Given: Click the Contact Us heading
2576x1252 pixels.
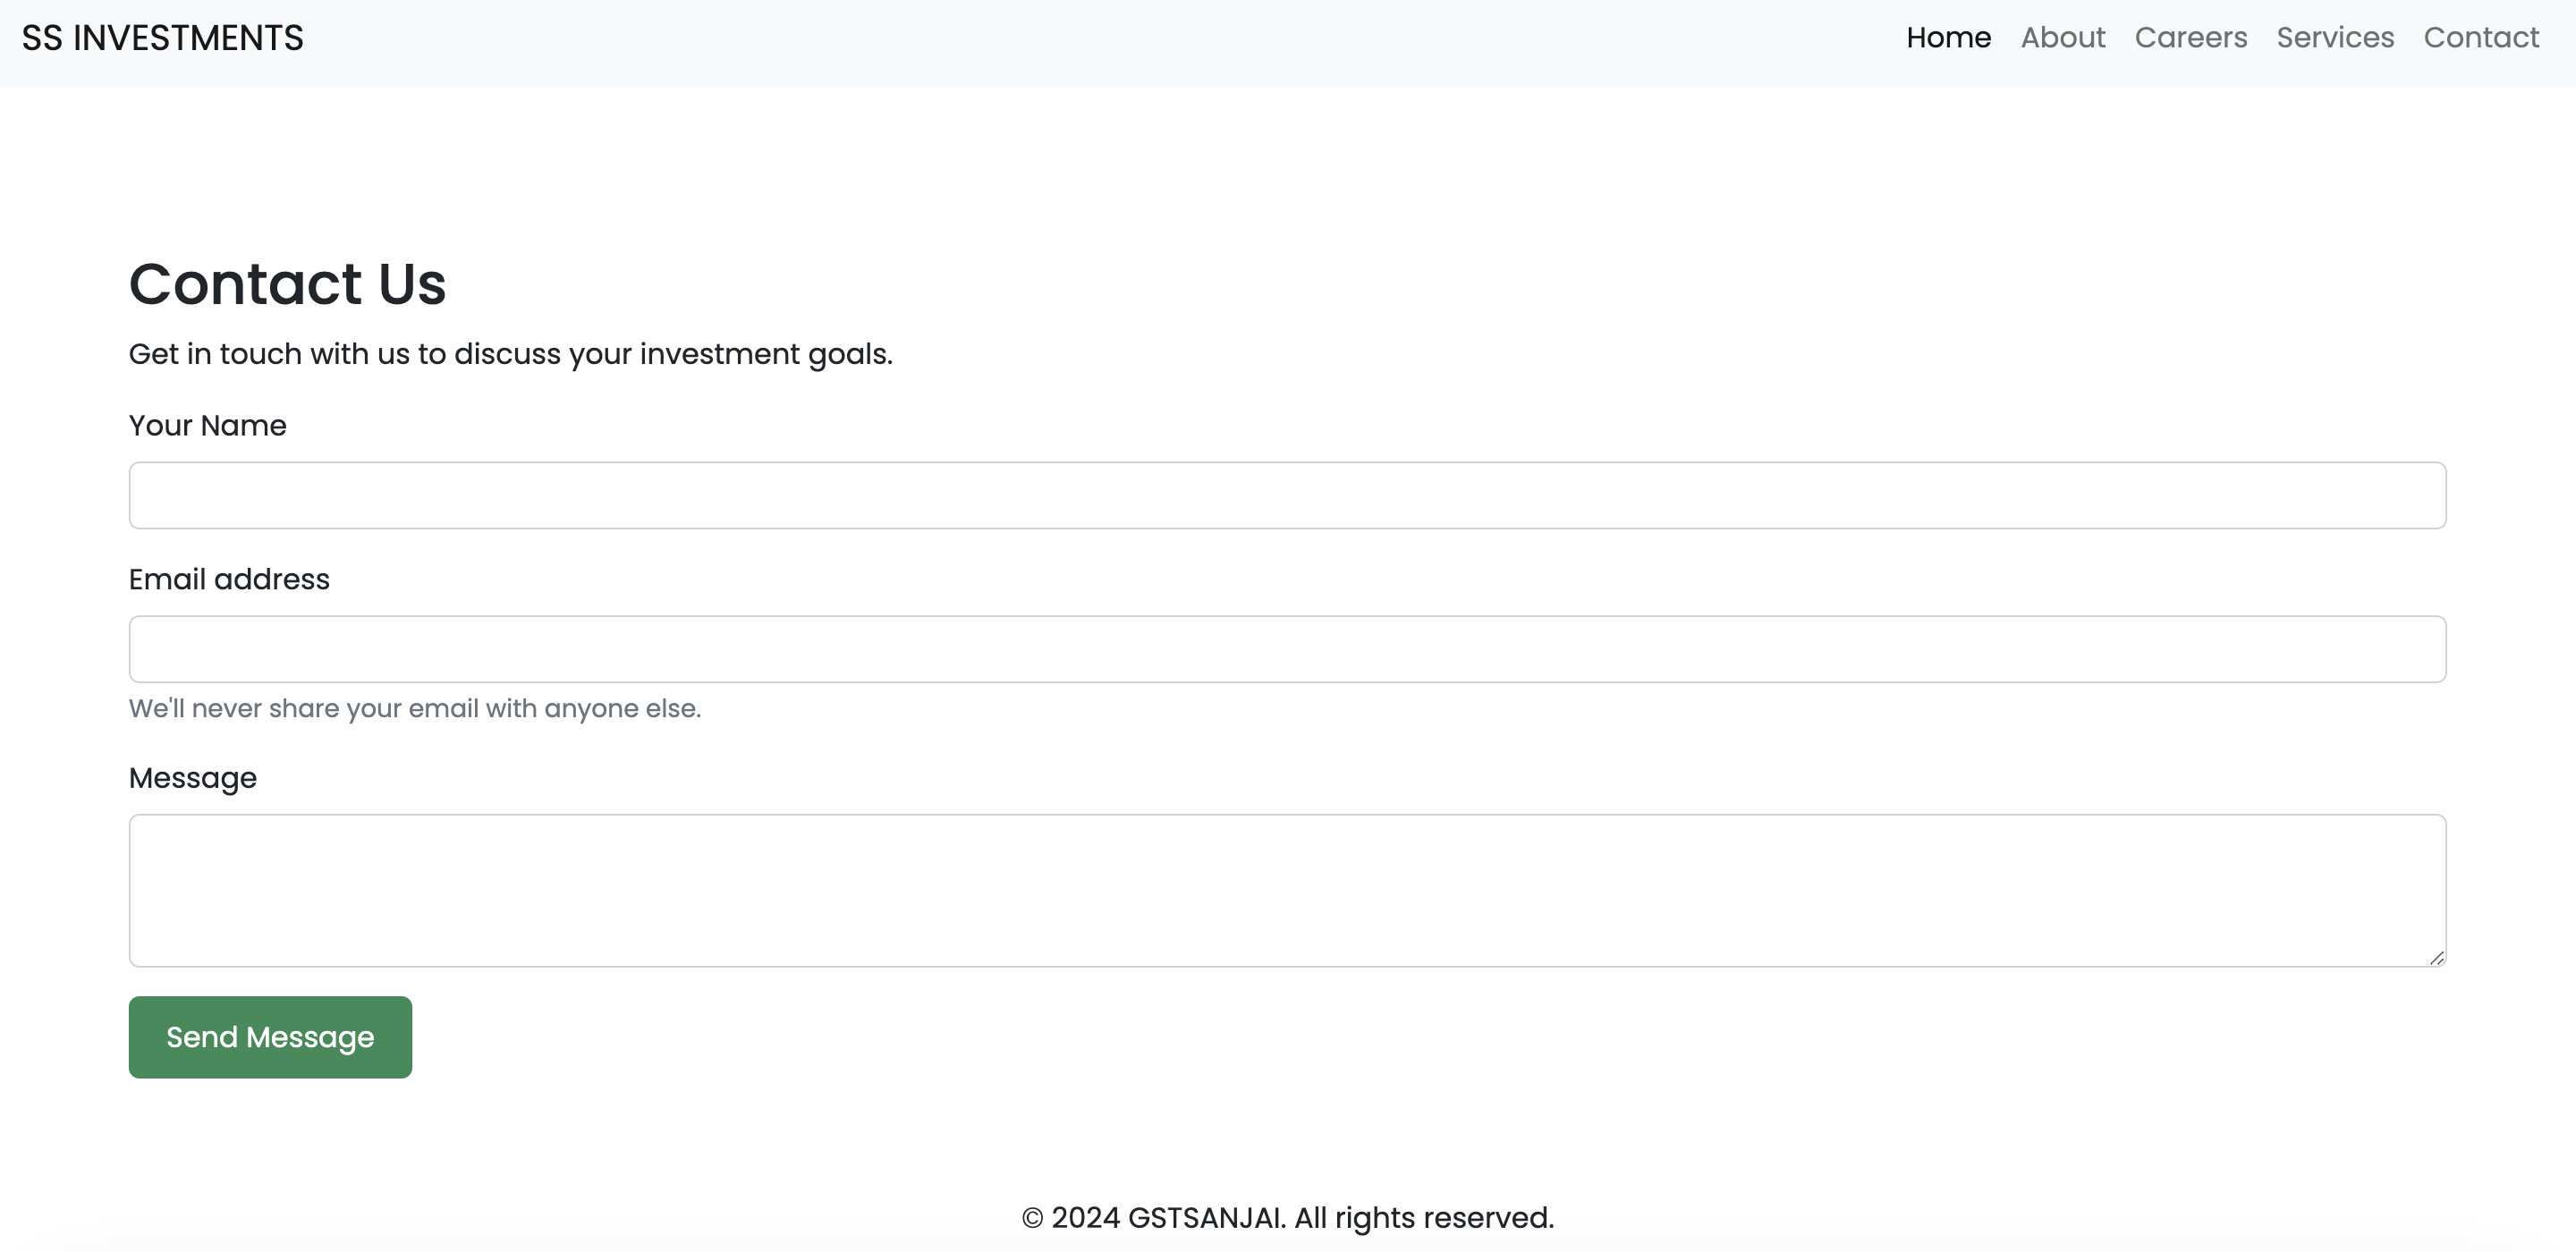Looking at the screenshot, I should 287,283.
